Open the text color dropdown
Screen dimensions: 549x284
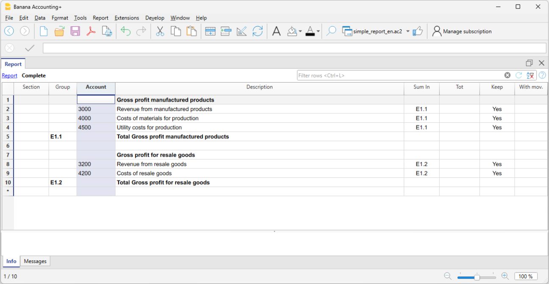coord(317,31)
